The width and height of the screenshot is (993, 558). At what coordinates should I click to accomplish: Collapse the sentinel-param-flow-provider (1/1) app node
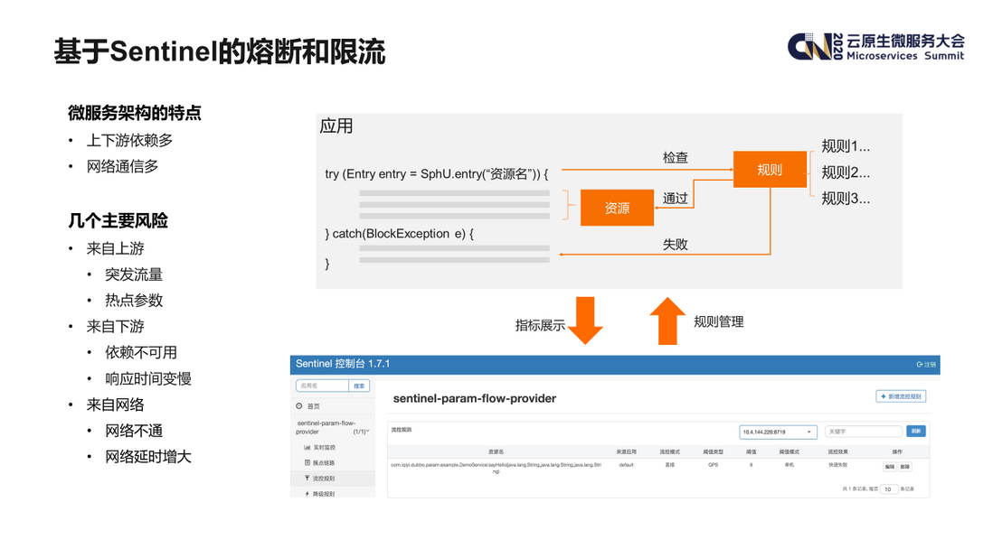coord(333,427)
